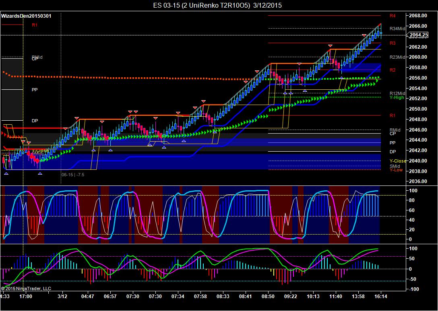Click 2054.00 on the price scale

[418, 88]
